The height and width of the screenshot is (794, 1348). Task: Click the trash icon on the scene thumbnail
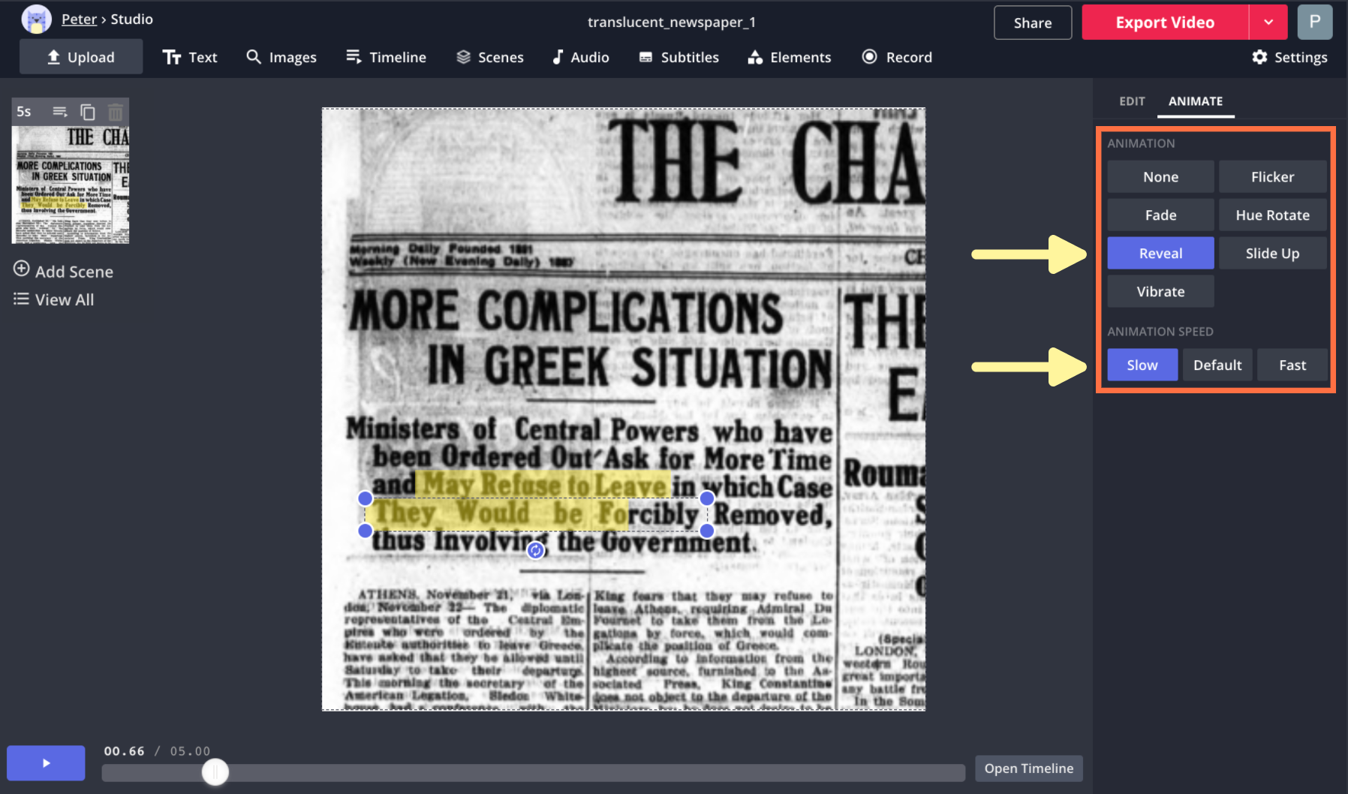[115, 113]
